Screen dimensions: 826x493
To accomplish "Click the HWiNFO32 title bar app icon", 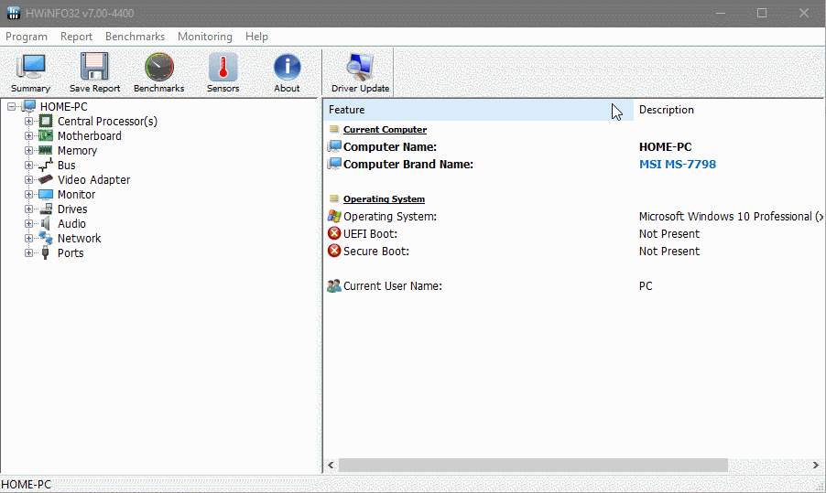I will 14,13.
